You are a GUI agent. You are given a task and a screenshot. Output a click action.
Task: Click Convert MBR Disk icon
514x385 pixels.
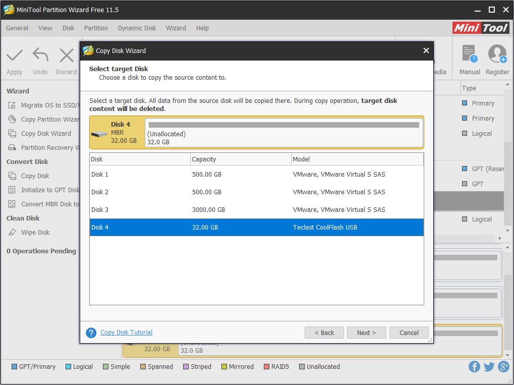coord(12,204)
